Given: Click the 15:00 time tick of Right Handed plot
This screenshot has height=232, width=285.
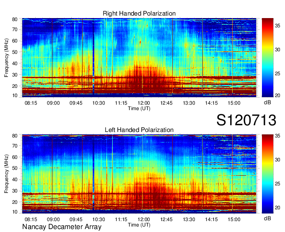Looking at the screenshot, I should pos(234,103).
